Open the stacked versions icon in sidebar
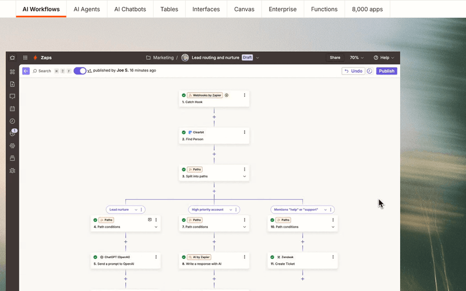This screenshot has height=291, width=466. click(12, 158)
